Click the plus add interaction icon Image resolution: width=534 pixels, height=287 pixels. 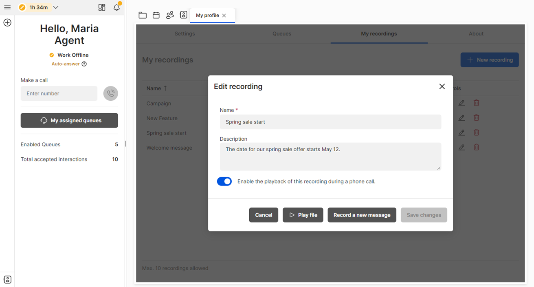click(7, 23)
